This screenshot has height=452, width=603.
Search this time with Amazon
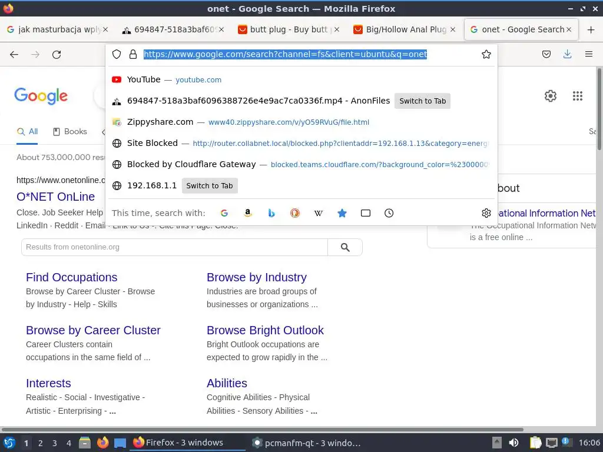(248, 213)
